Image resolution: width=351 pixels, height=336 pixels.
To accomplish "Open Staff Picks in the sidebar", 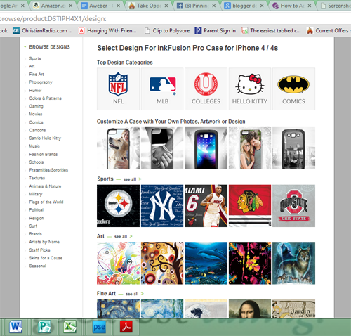I will [x=39, y=250].
